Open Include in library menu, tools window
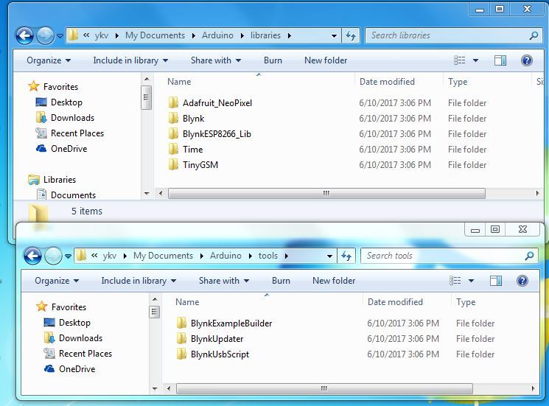549x406 pixels. 139,281
